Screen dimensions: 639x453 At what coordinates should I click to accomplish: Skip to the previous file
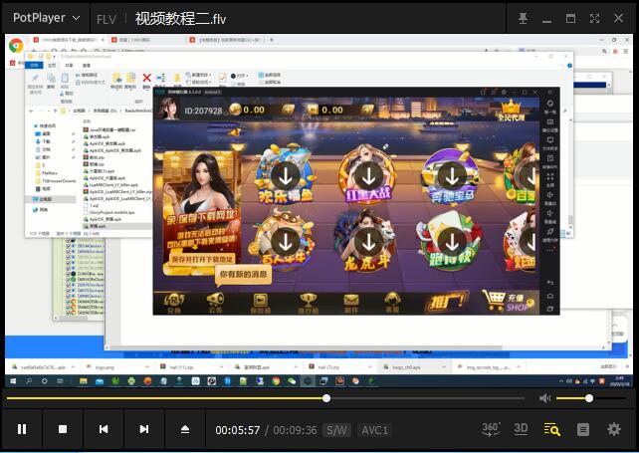tap(104, 429)
